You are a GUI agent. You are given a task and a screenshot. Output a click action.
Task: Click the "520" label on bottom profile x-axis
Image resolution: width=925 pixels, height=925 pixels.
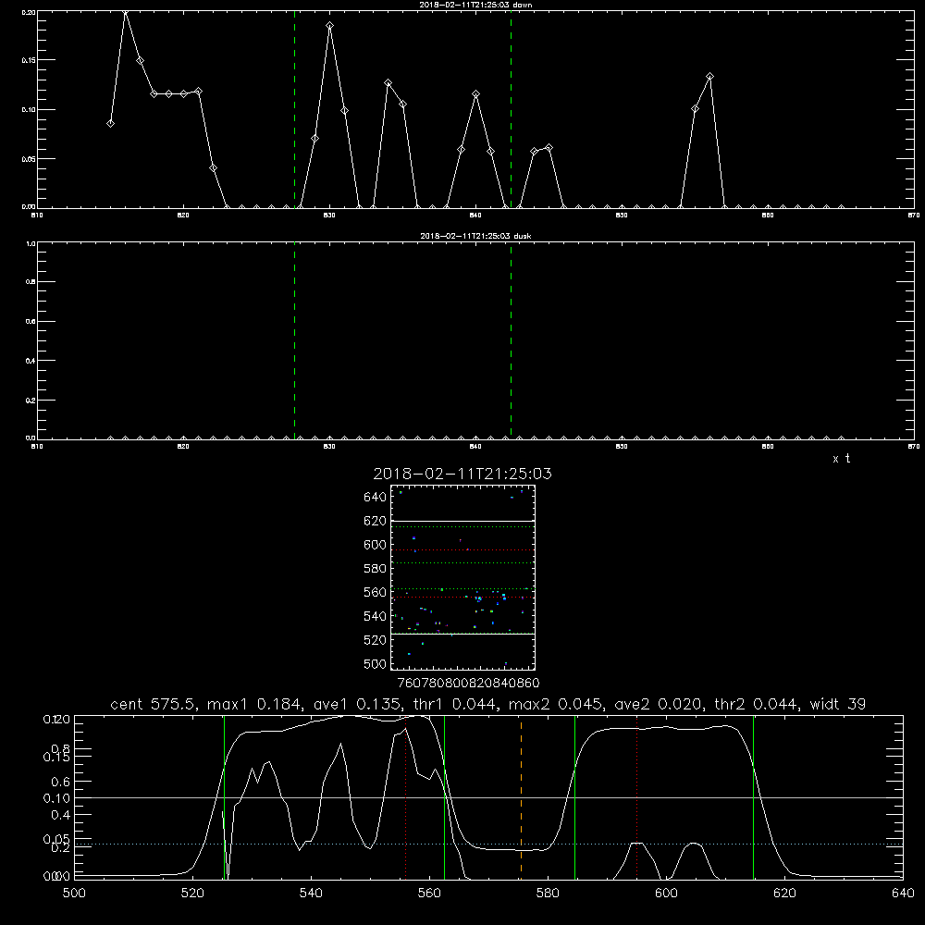[x=192, y=894]
